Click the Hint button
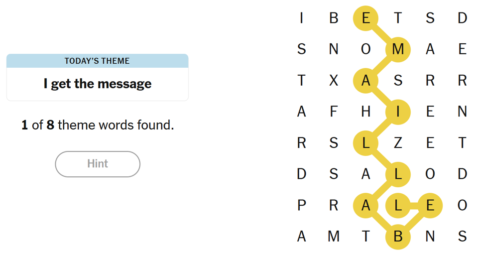The image size is (477, 255). 98,164
